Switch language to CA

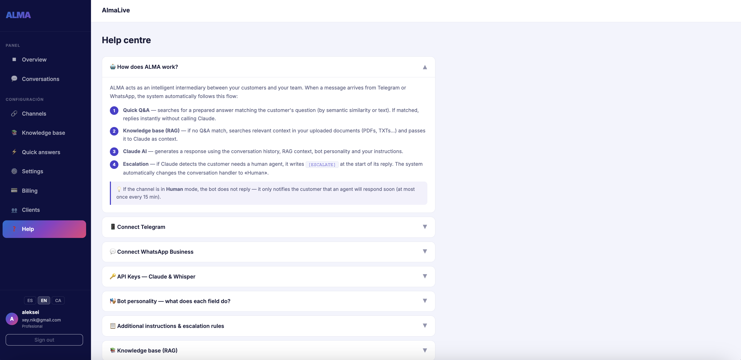(58, 300)
